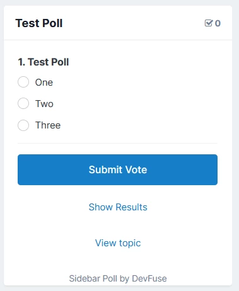Click the vote count checkmark icon
239x291 pixels.
click(209, 23)
